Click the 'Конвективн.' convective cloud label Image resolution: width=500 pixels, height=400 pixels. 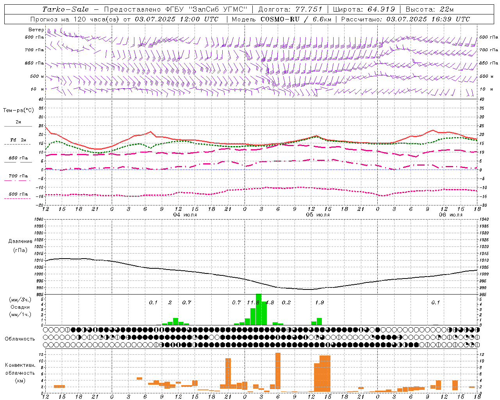point(20,365)
